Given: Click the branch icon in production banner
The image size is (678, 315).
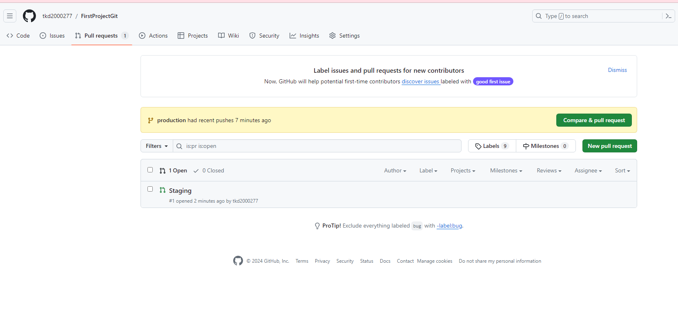Looking at the screenshot, I should coord(151,120).
